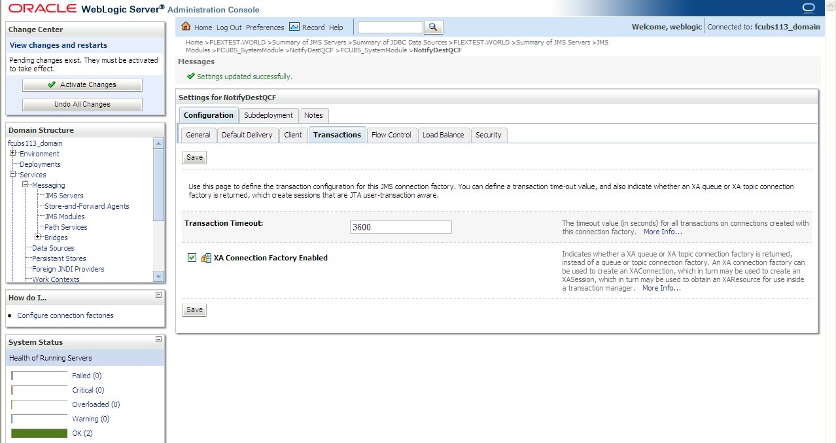The image size is (836, 443).
Task: Open the Client sub-tab
Action: pyautogui.click(x=293, y=135)
